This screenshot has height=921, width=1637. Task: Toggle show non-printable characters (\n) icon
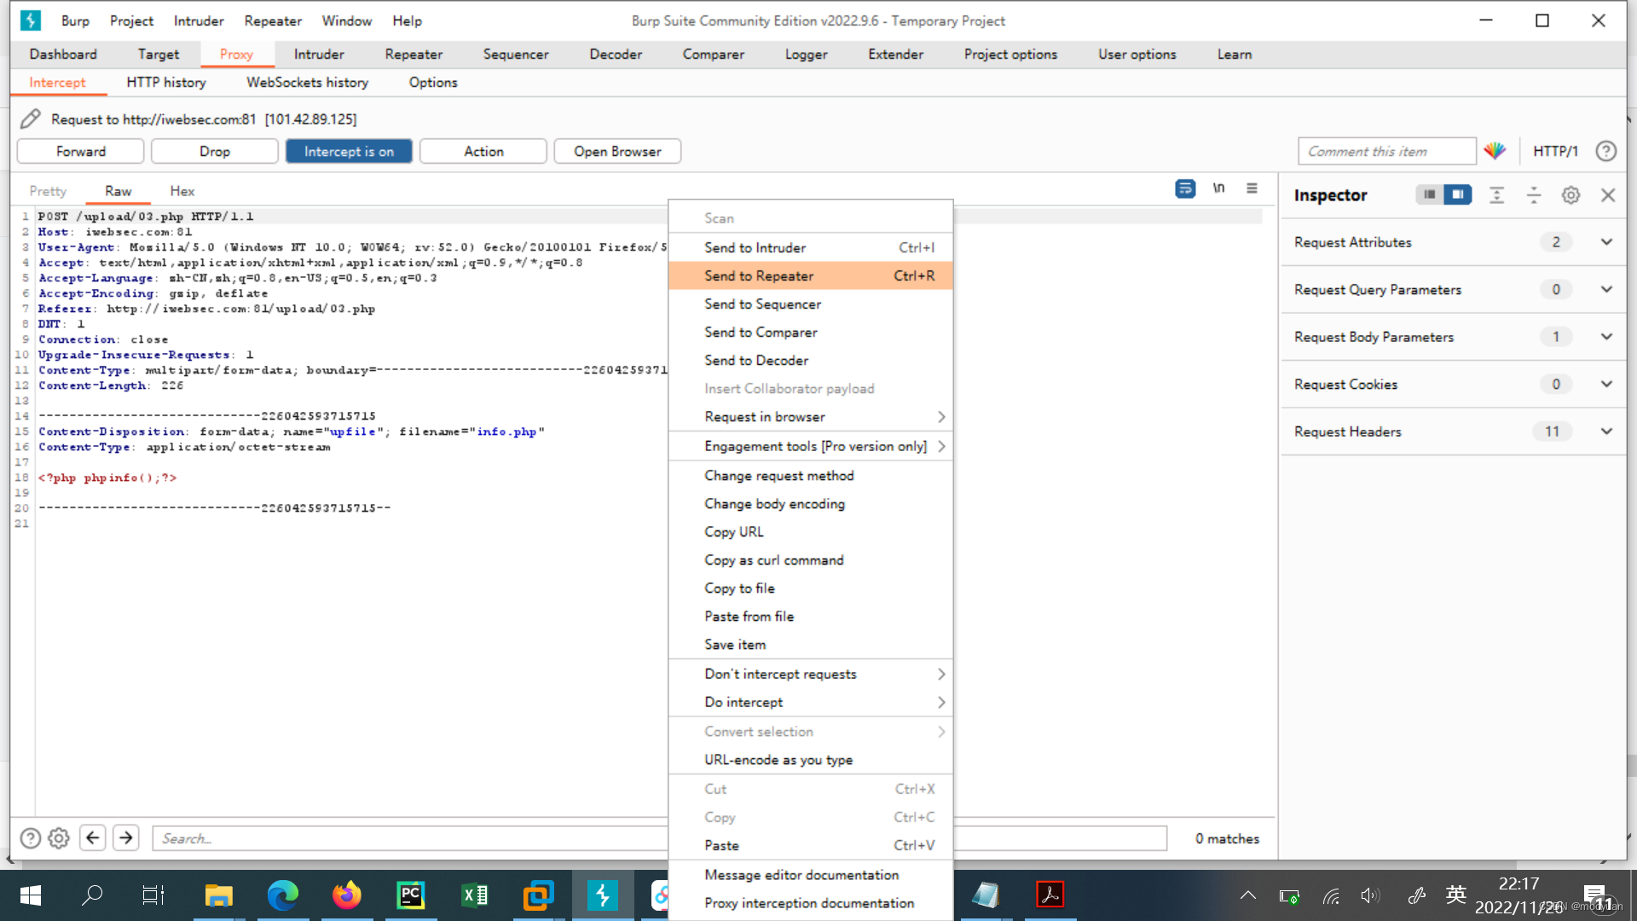(x=1218, y=188)
